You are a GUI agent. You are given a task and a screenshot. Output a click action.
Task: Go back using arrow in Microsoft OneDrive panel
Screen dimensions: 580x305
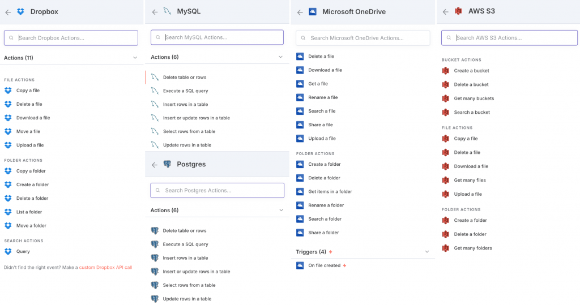300,12
